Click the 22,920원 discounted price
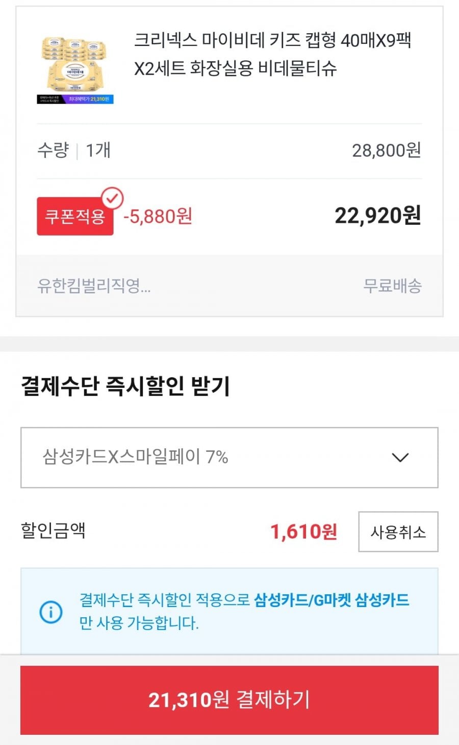Screen dimensions: 459x745 coord(378,216)
